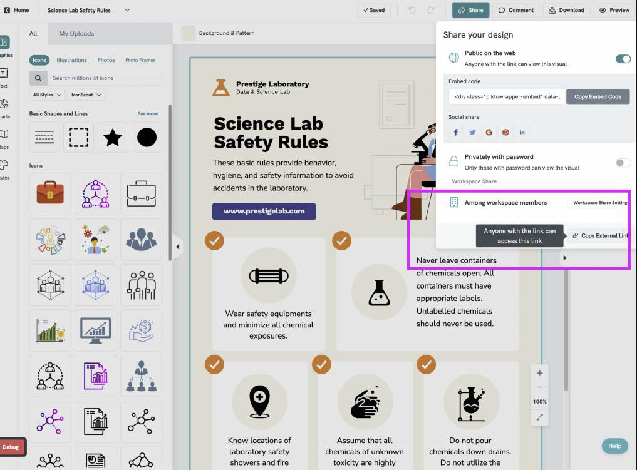Undo the last action
This screenshot has height=470, width=637.
coord(412,10)
